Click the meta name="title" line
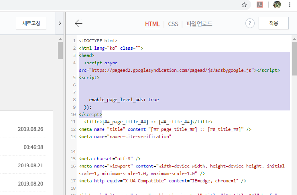 165,129
